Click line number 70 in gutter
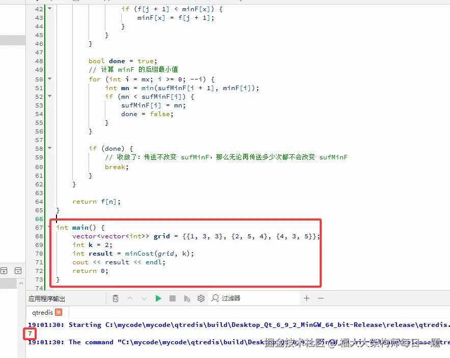Viewport: 450px width, 358px height. (39, 254)
